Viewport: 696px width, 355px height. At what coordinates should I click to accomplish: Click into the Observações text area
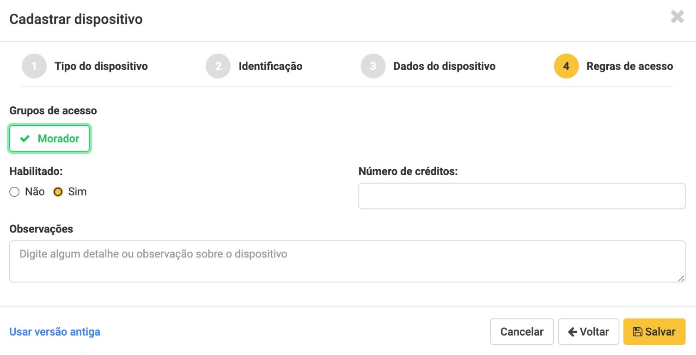[x=347, y=261]
